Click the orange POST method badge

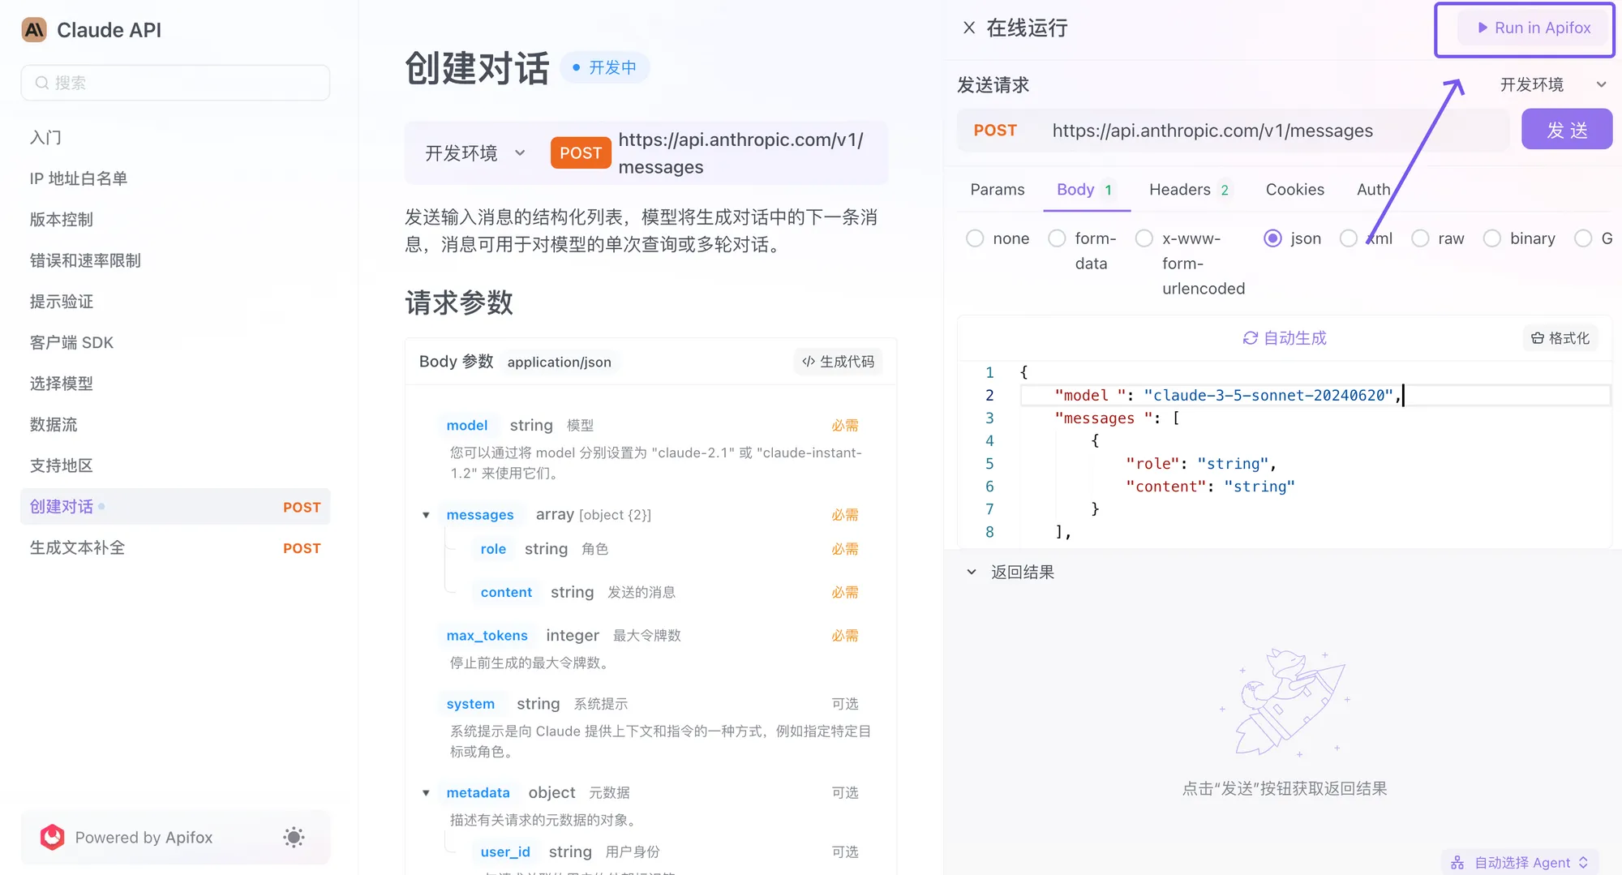(581, 152)
